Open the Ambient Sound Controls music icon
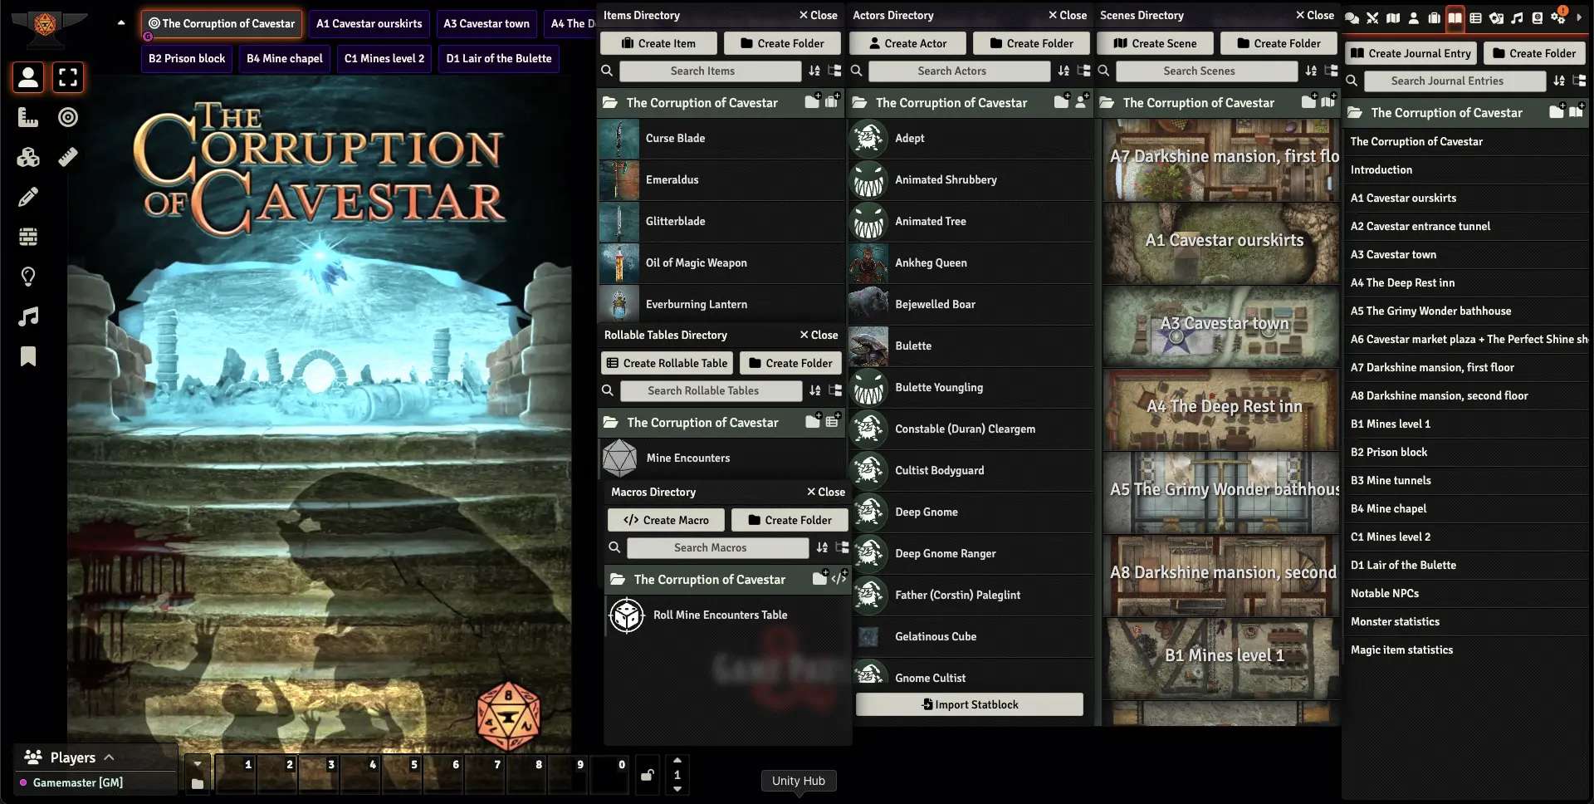 (28, 316)
